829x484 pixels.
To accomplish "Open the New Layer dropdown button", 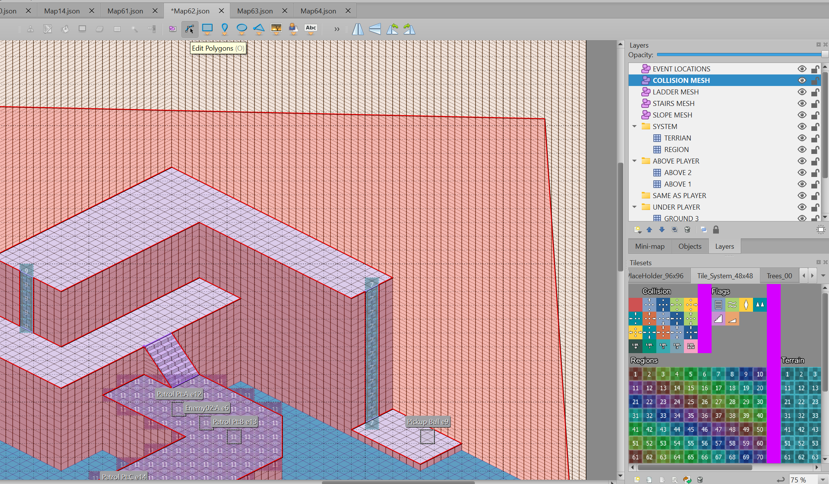I will click(637, 230).
